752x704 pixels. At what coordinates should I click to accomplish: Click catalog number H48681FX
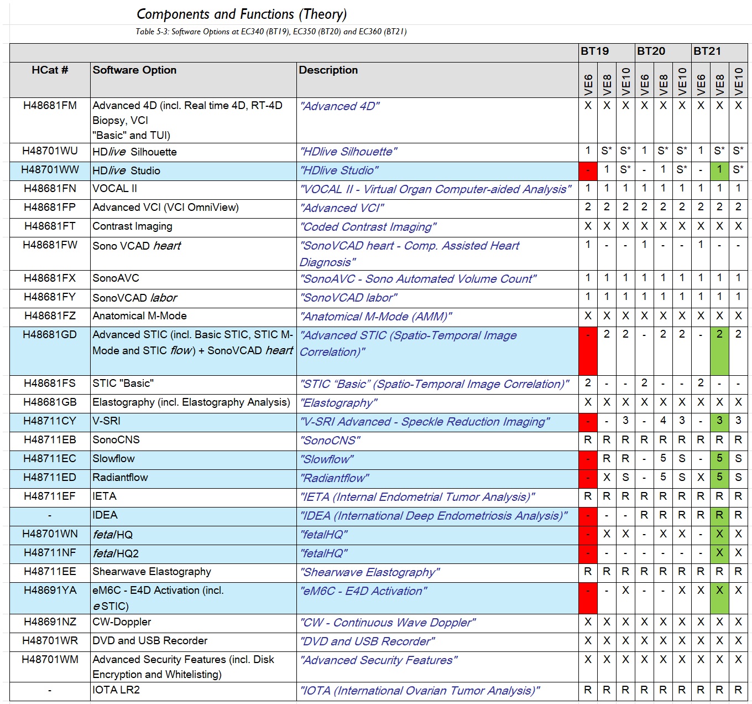coord(50,278)
